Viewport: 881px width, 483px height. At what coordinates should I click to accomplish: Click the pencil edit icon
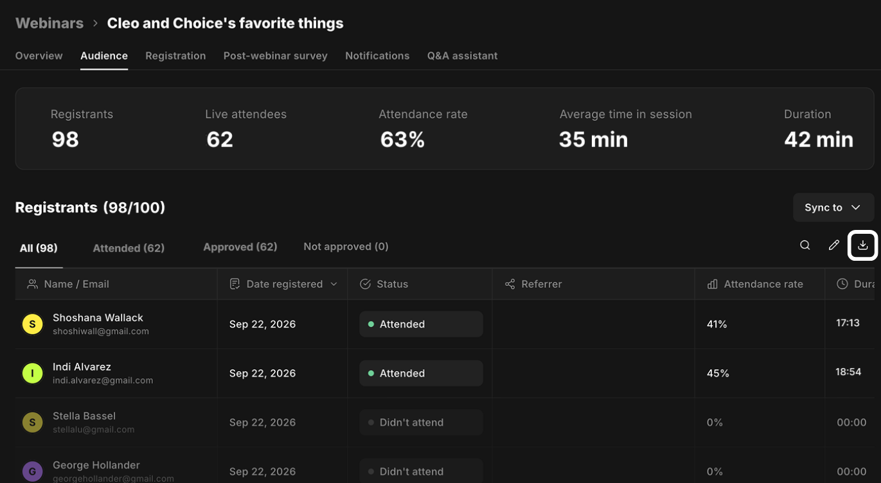tap(834, 245)
